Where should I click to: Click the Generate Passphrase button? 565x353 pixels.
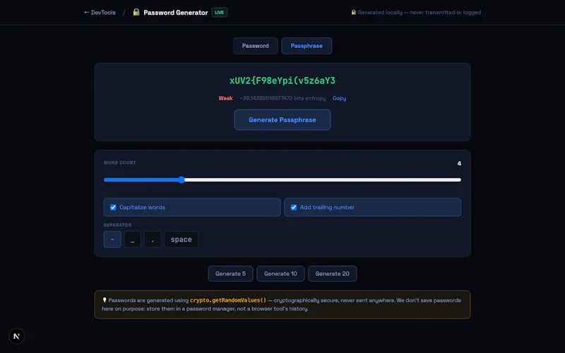282,119
